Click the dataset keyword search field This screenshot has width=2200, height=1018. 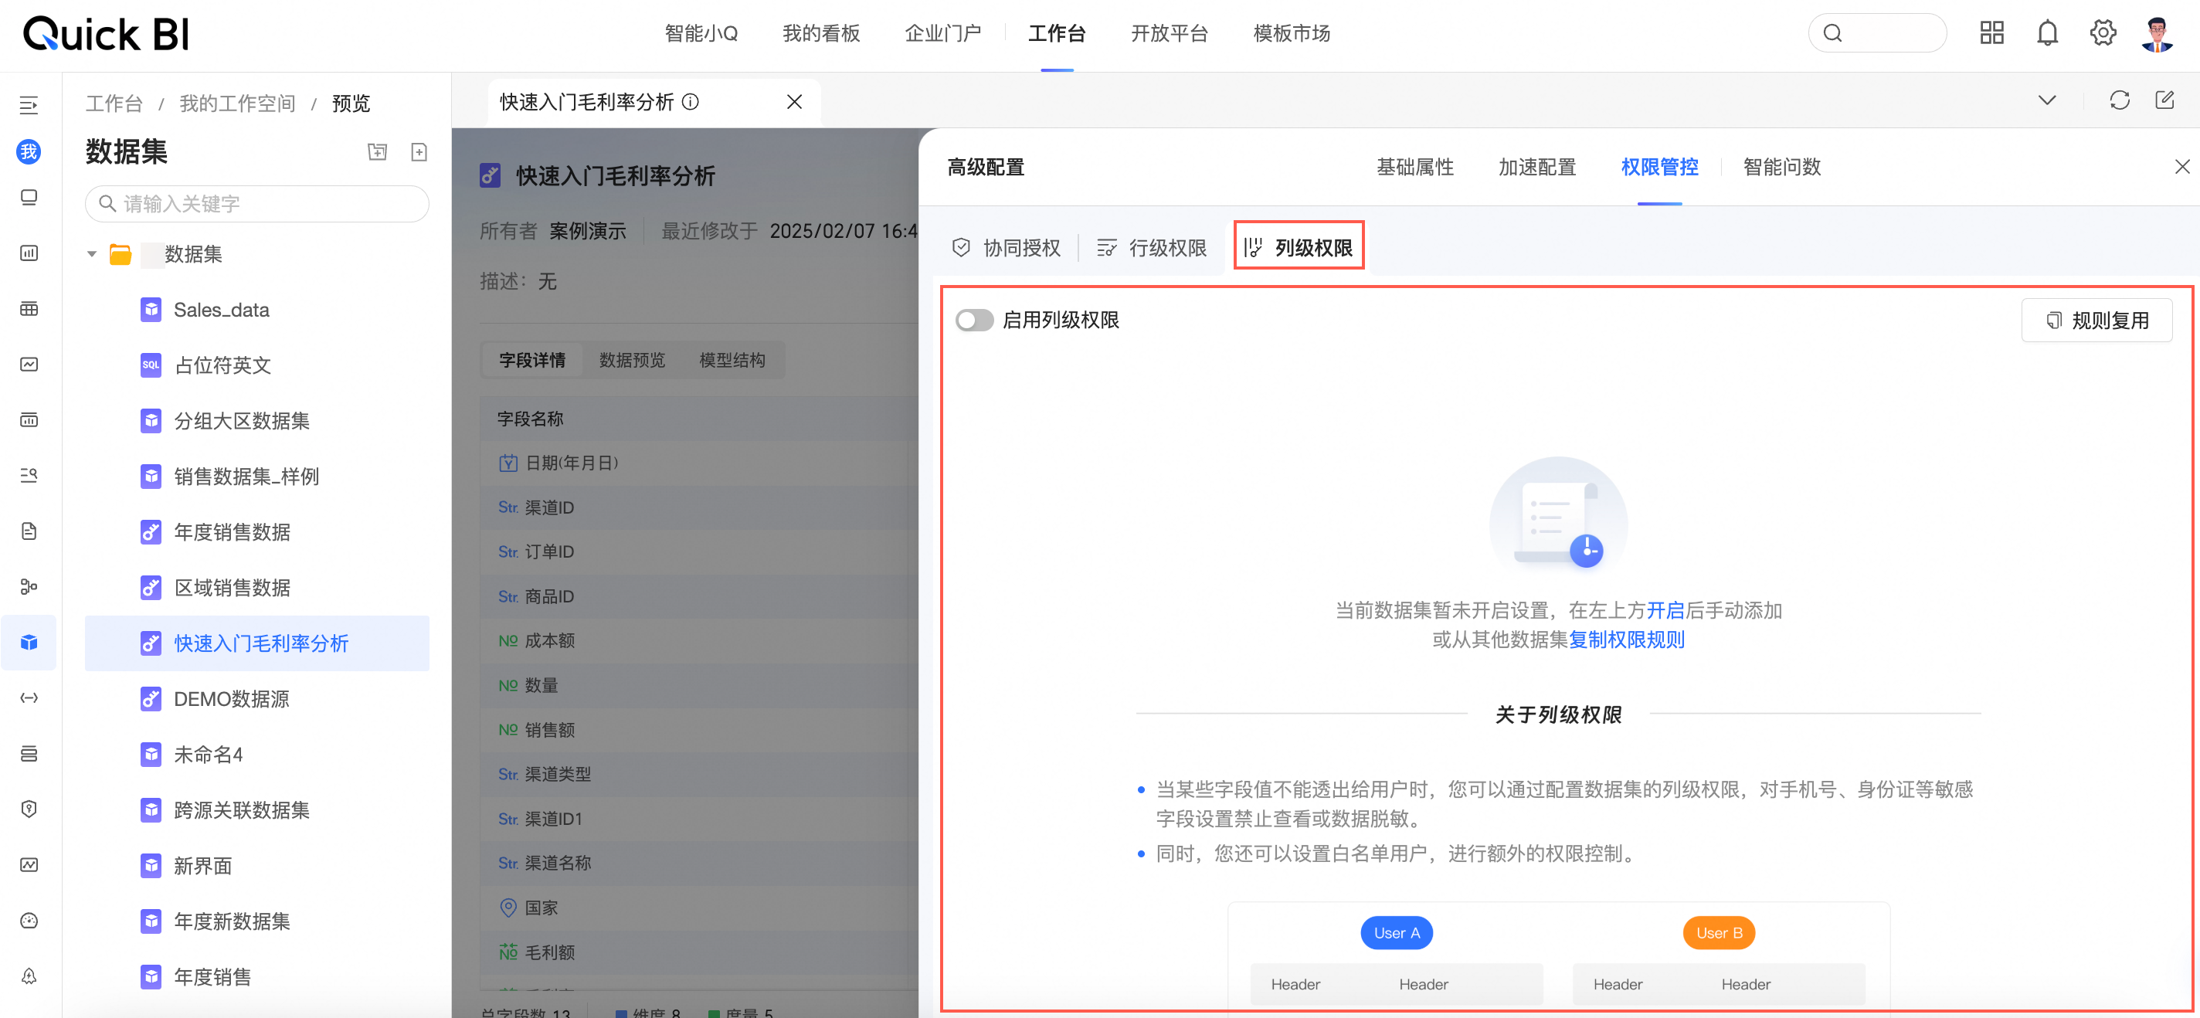(x=256, y=204)
